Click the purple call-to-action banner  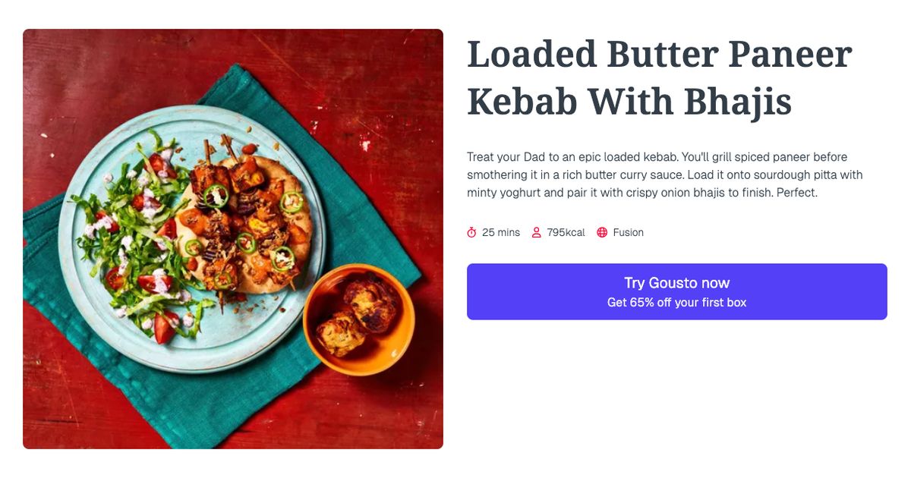676,292
